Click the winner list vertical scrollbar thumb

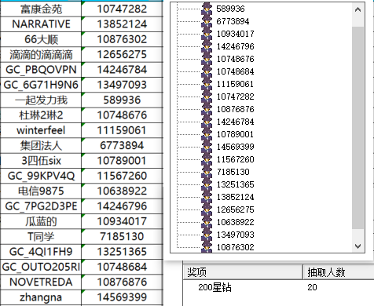coord(357,128)
